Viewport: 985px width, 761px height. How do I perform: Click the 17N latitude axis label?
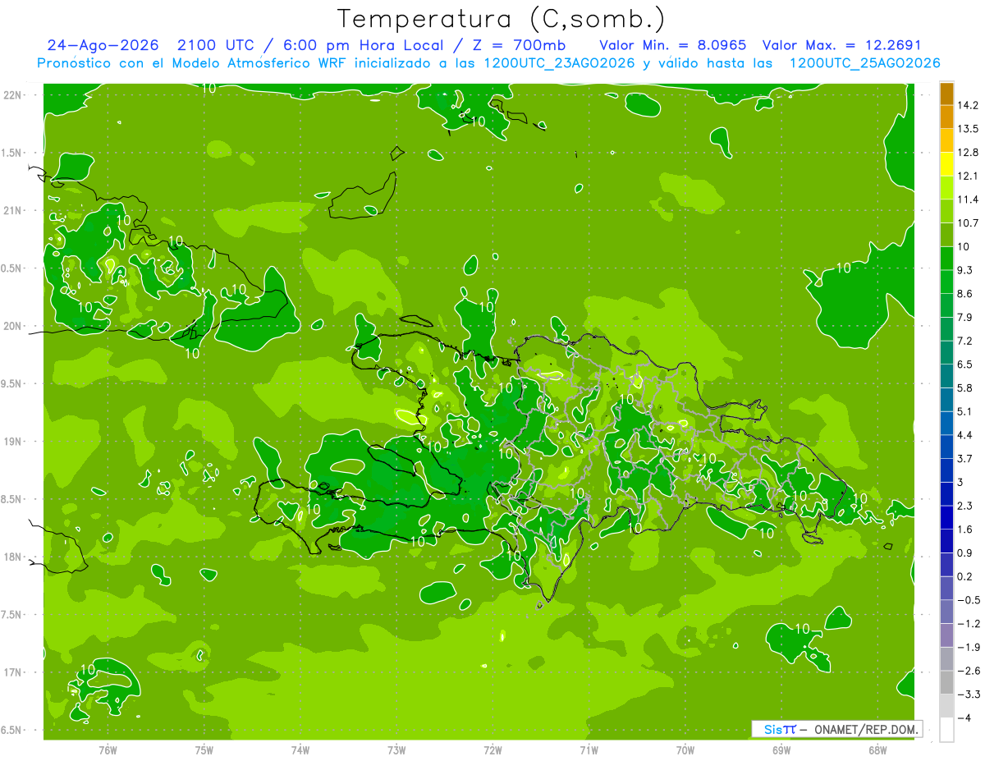(14, 672)
